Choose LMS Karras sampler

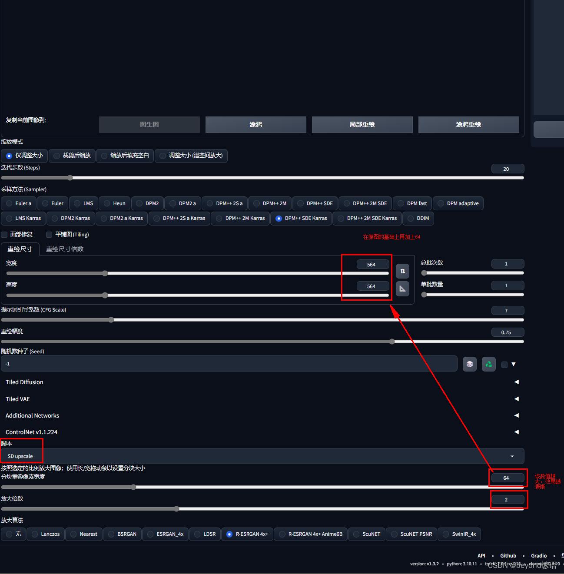23,218
